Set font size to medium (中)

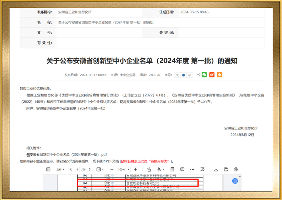(183, 75)
